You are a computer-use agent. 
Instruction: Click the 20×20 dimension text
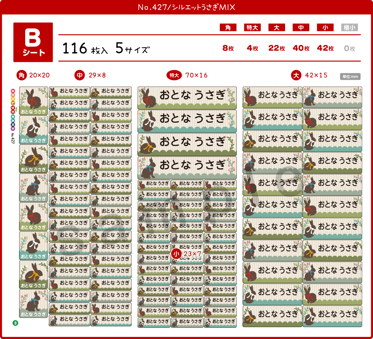pos(40,75)
